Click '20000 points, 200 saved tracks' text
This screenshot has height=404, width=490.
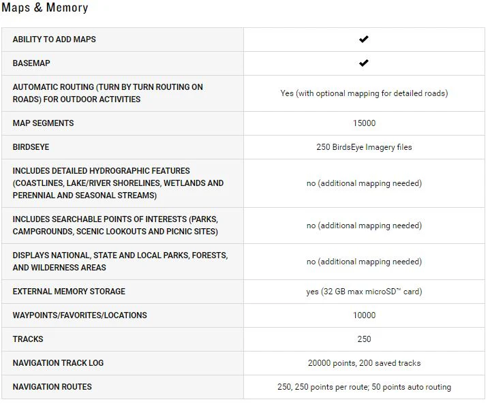point(364,363)
